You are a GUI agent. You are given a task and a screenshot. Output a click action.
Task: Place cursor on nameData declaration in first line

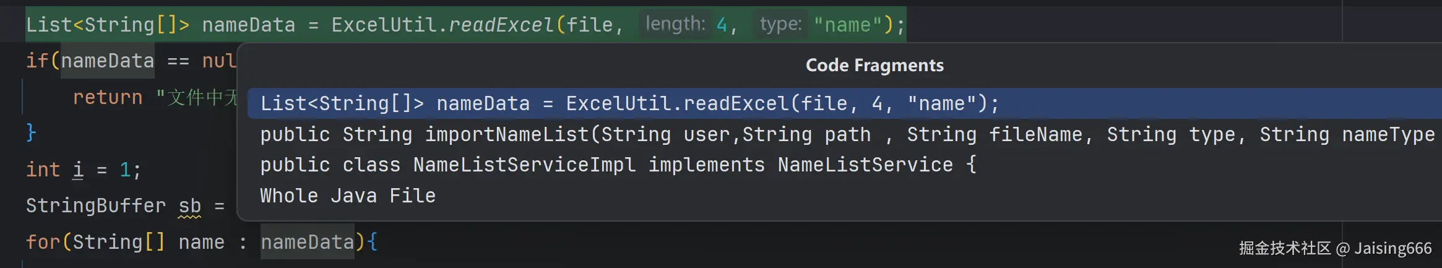[x=248, y=25]
